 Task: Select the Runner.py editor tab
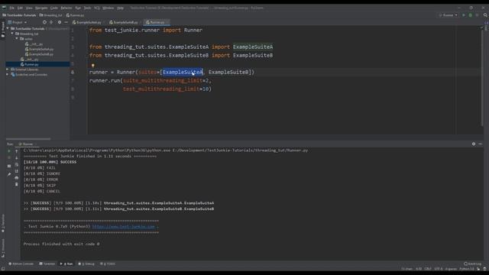click(x=156, y=22)
